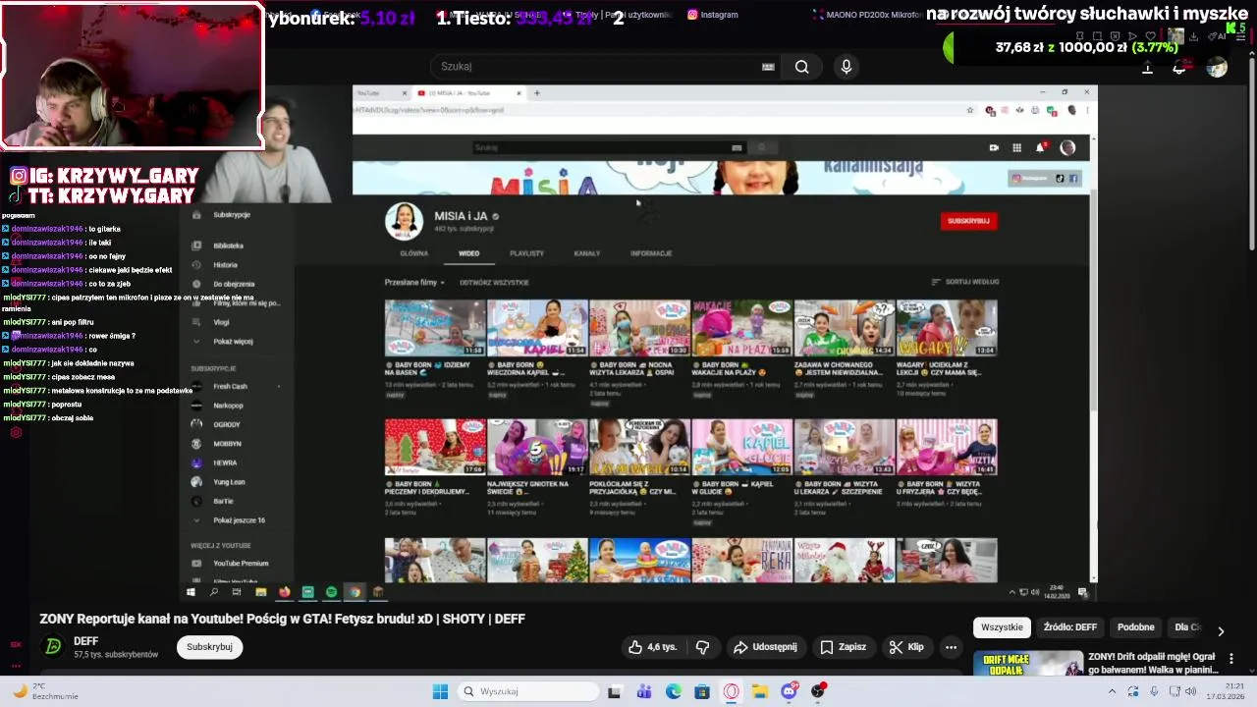Switch to MAONO PD200x Mikrofon browser tab

(x=868, y=15)
